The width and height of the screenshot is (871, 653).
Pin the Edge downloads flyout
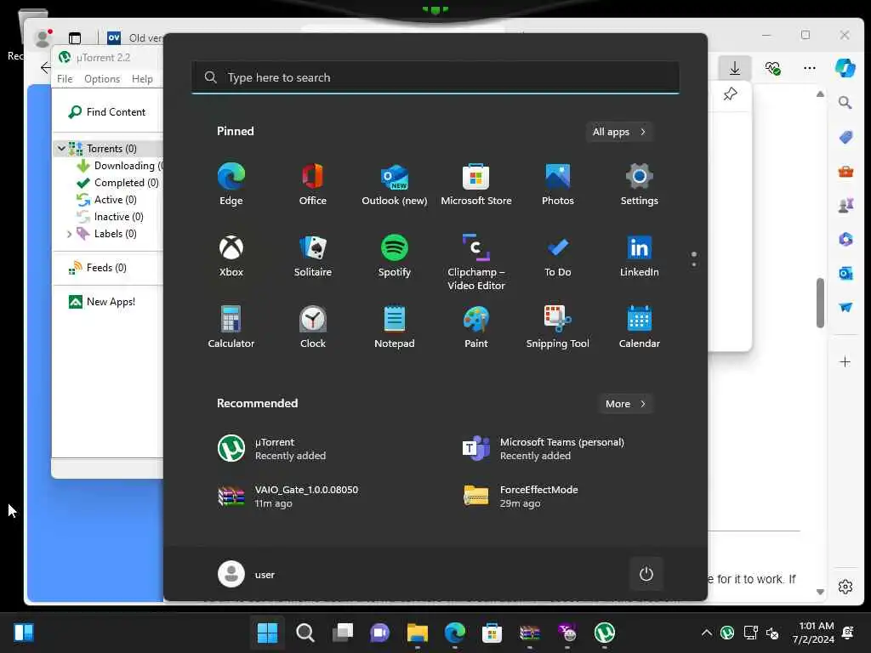[x=730, y=94]
